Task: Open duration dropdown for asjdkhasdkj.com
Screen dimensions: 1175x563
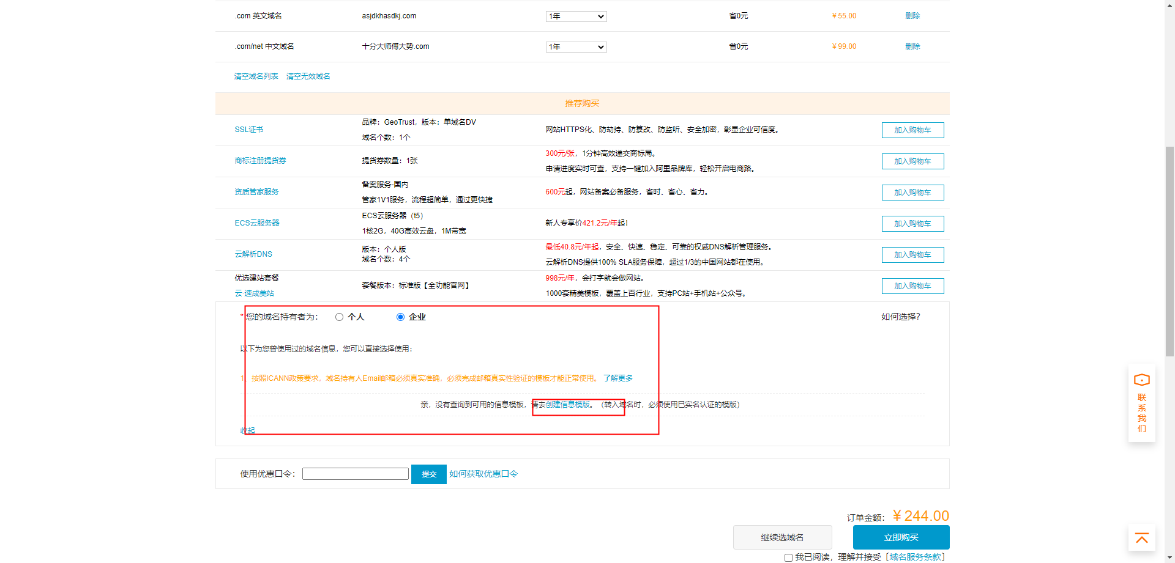Action: click(575, 17)
